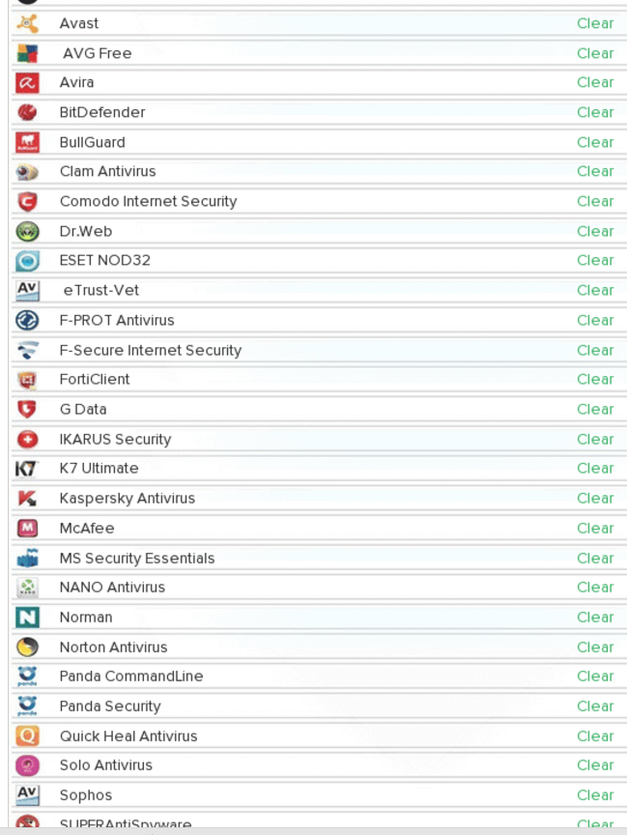Select the BullGuard red icon
The height and width of the screenshot is (835, 627).
pyautogui.click(x=27, y=142)
